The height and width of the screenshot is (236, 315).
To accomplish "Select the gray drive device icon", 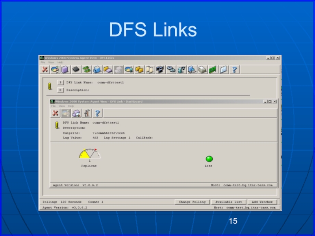I will coord(202,70).
